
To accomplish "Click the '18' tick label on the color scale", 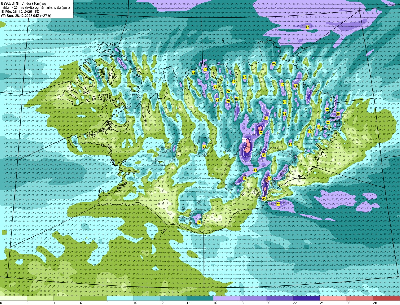I will point(242,303).
